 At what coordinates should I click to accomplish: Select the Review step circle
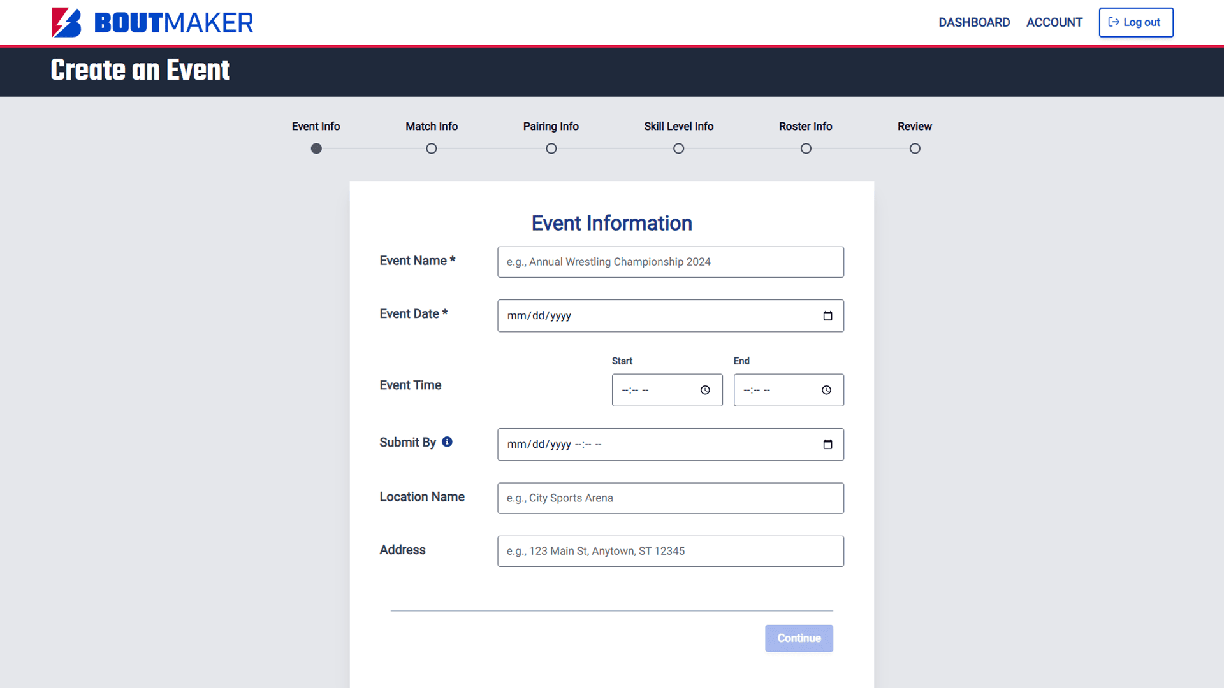point(915,148)
